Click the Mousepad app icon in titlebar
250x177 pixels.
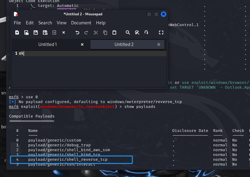click(16, 14)
